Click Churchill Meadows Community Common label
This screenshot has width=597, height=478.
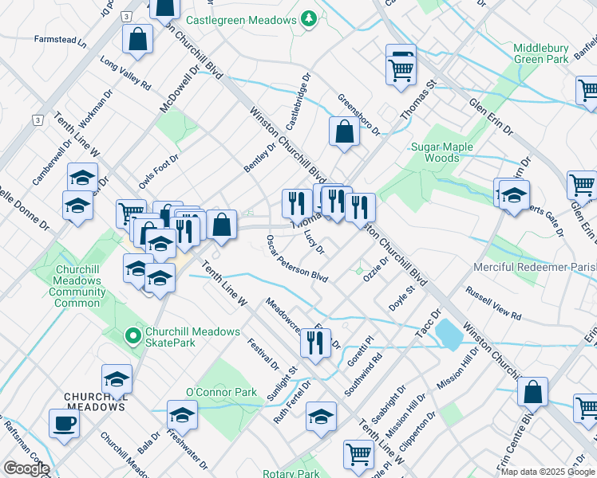(77, 286)
